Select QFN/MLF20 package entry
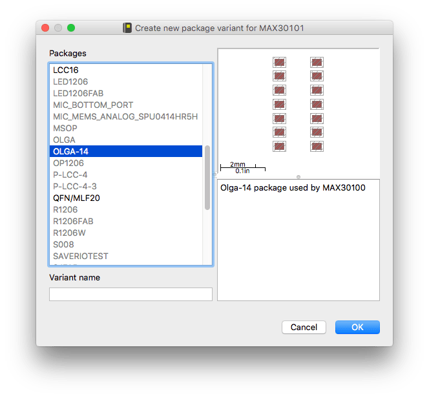 pyautogui.click(x=126, y=198)
